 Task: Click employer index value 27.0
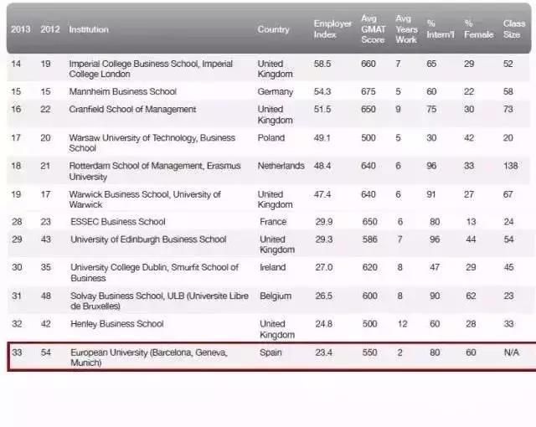click(x=324, y=267)
